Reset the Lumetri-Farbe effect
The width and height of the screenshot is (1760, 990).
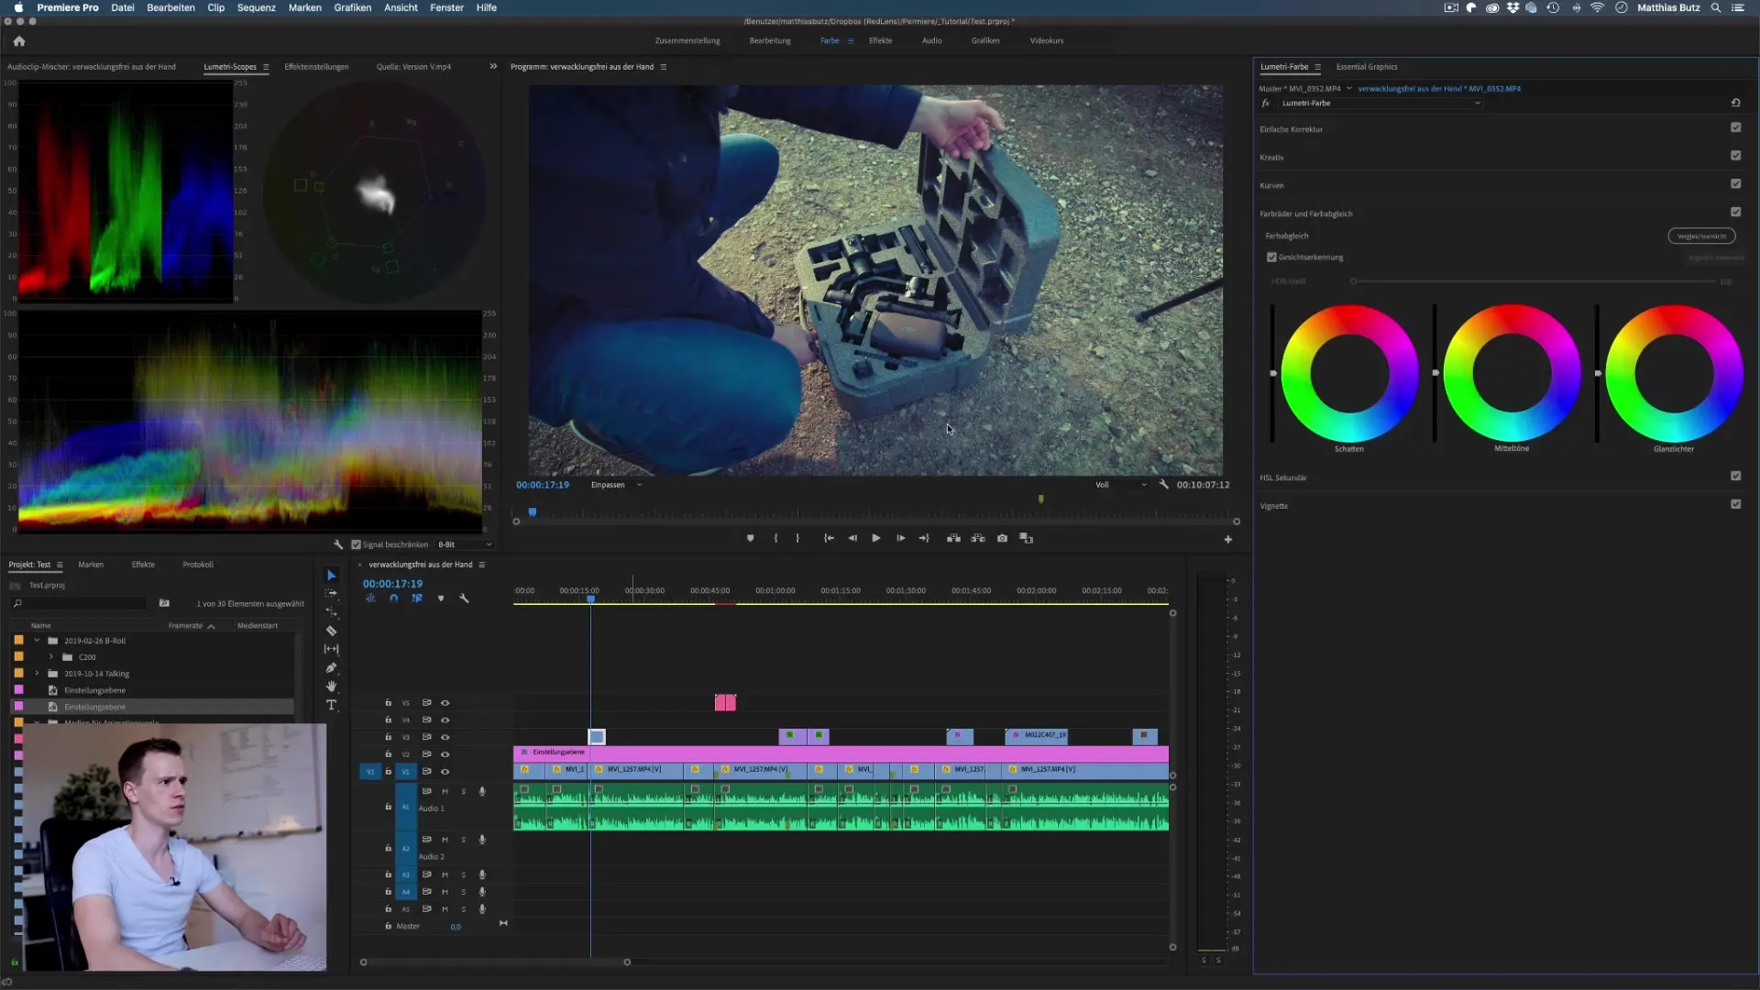point(1735,103)
